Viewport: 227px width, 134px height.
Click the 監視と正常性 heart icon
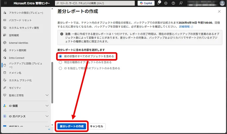pyautogui.click(x=5, y=95)
